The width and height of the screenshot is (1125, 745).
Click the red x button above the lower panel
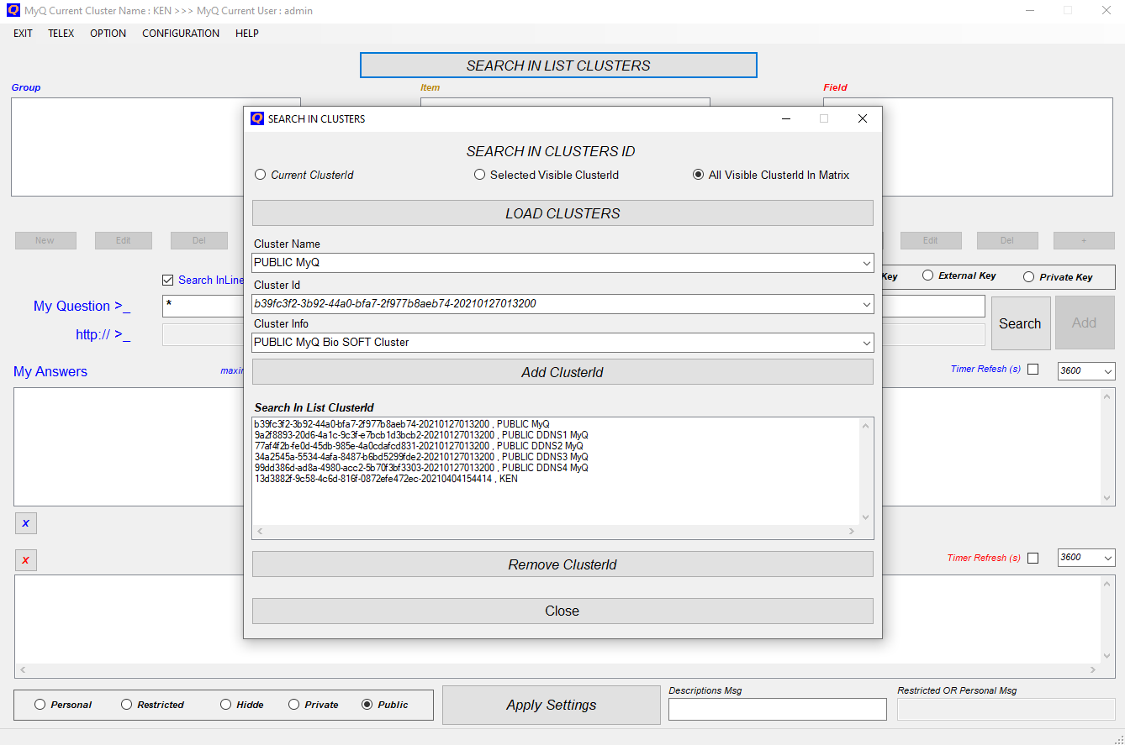(25, 560)
